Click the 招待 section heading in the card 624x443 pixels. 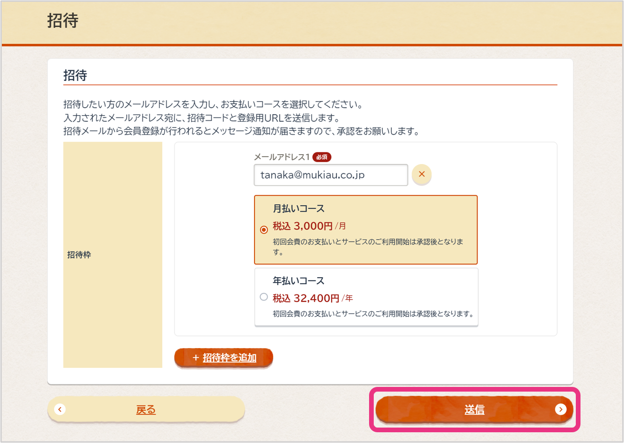pos(75,76)
